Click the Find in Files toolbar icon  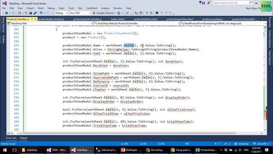coord(128,13)
